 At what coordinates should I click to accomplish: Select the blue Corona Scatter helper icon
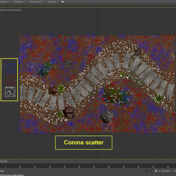10,68
